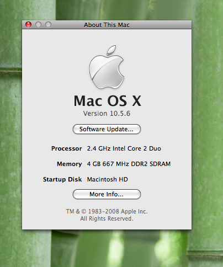Viewport: 223px width, 267px height.
Task: Click the 'TM & © 1983–2008 Apple Inc.' text
Action: 107,211
